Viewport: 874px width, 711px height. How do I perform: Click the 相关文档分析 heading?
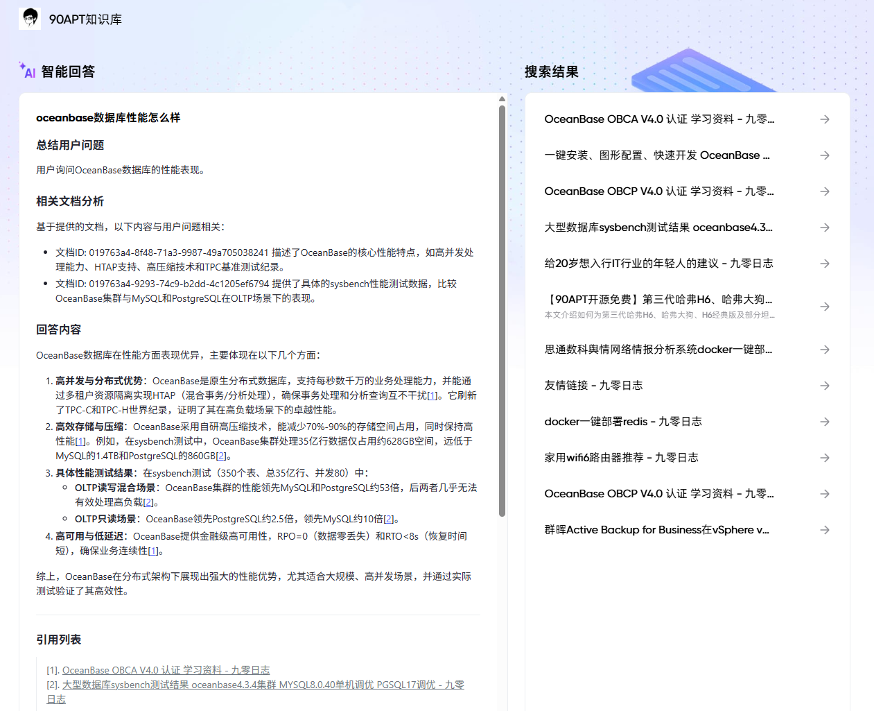70,201
